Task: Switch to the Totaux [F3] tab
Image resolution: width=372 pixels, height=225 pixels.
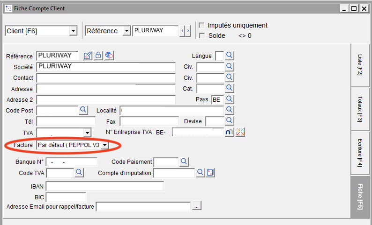Action: click(359, 109)
